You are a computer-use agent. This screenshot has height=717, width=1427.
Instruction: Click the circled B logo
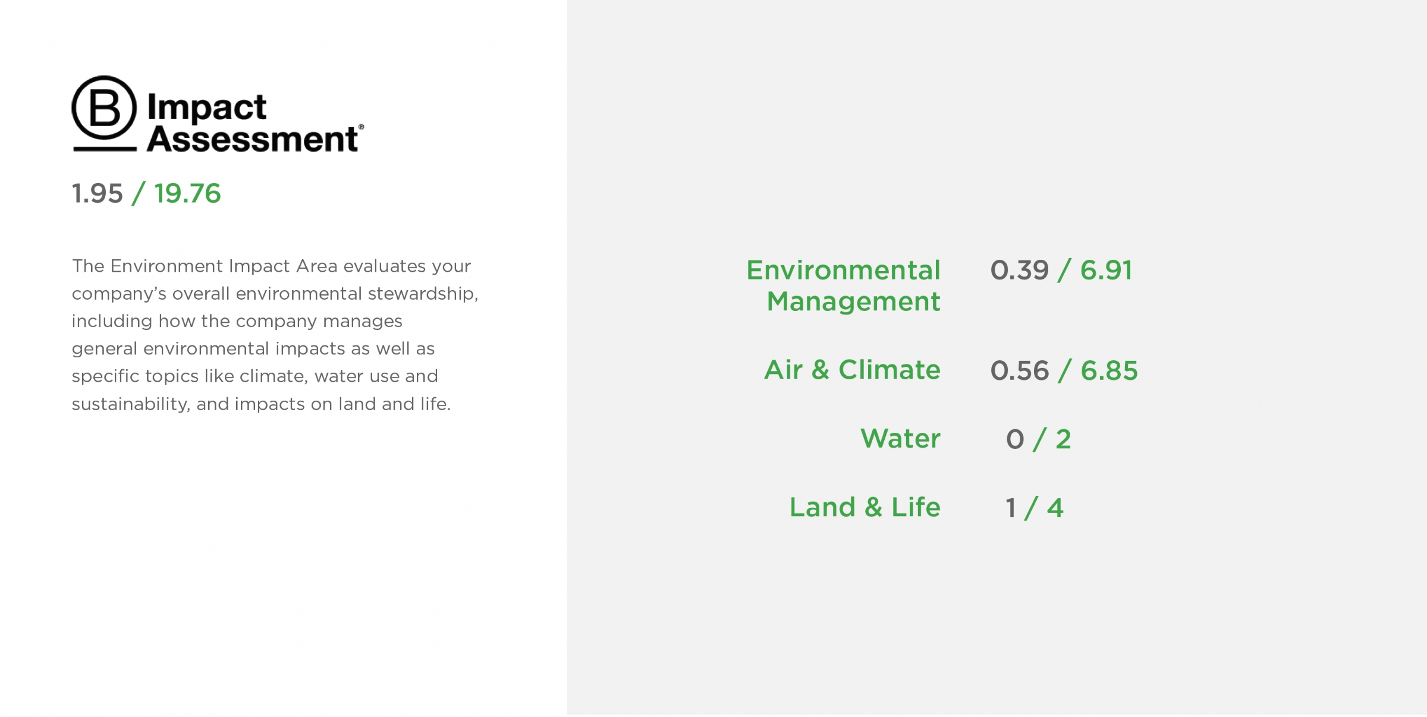104,108
